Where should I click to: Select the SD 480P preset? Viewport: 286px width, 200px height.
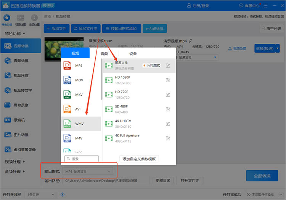point(139,109)
